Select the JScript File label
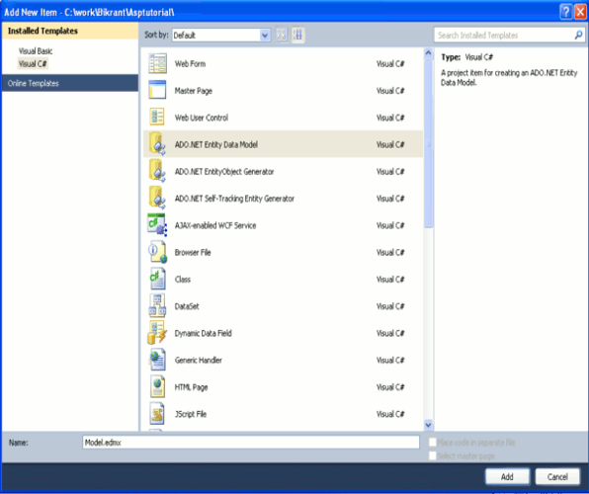 (191, 414)
